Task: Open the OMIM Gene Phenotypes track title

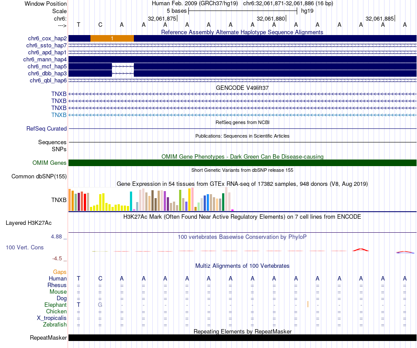Action: [242, 156]
